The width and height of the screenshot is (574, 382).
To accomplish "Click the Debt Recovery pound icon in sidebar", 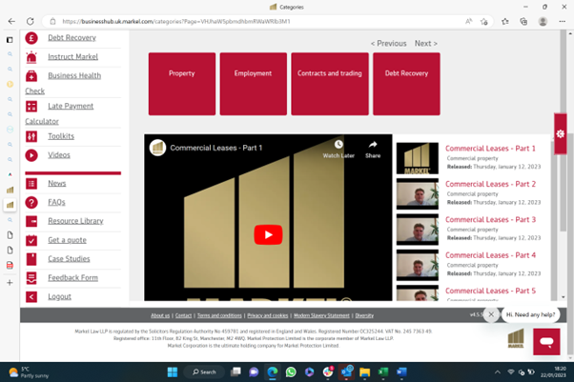I will tap(31, 38).
